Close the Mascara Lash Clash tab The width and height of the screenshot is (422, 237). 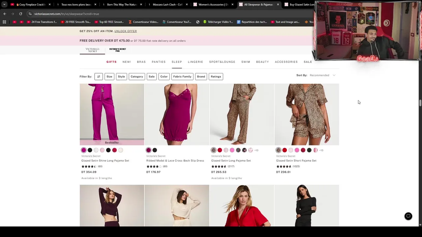(x=187, y=5)
